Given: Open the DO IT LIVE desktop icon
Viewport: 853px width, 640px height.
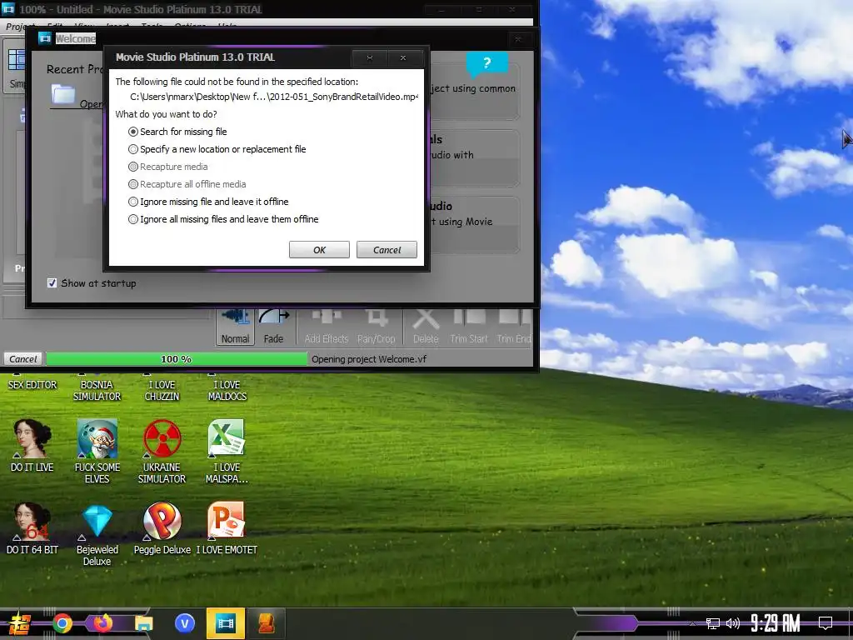Looking at the screenshot, I should click(32, 445).
